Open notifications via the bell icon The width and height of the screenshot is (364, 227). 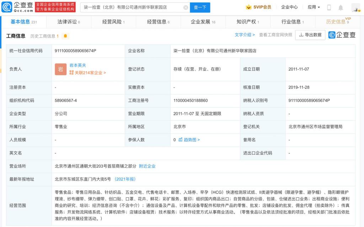pos(341,7)
